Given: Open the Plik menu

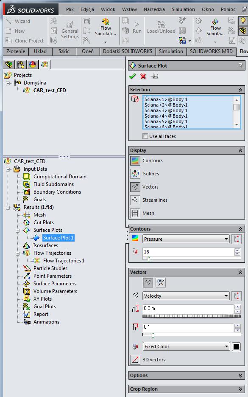Looking at the screenshot, I should click(x=70, y=9).
